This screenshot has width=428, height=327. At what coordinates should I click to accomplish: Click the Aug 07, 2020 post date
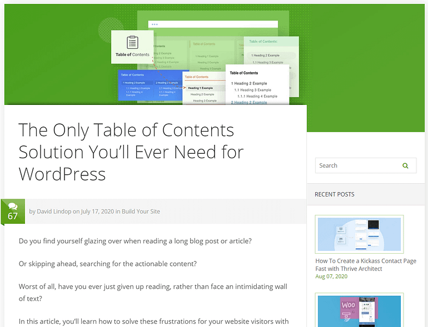331,276
